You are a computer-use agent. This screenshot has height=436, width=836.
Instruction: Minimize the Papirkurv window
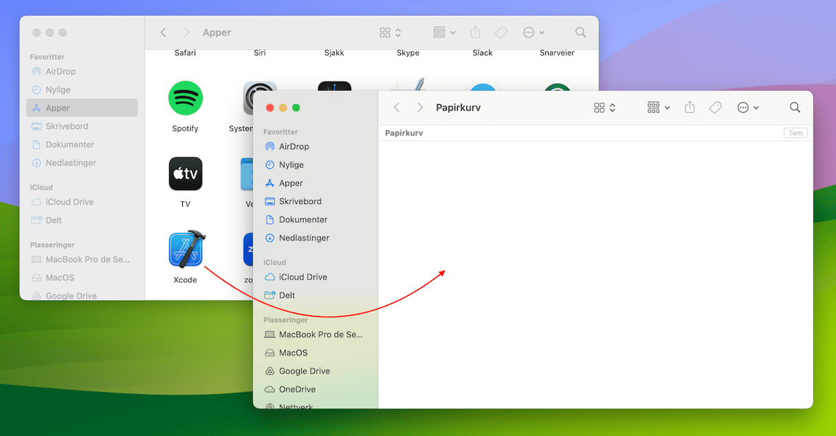coord(283,108)
